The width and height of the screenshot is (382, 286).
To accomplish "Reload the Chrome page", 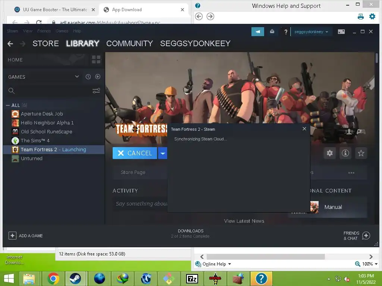I will [x=39, y=22].
